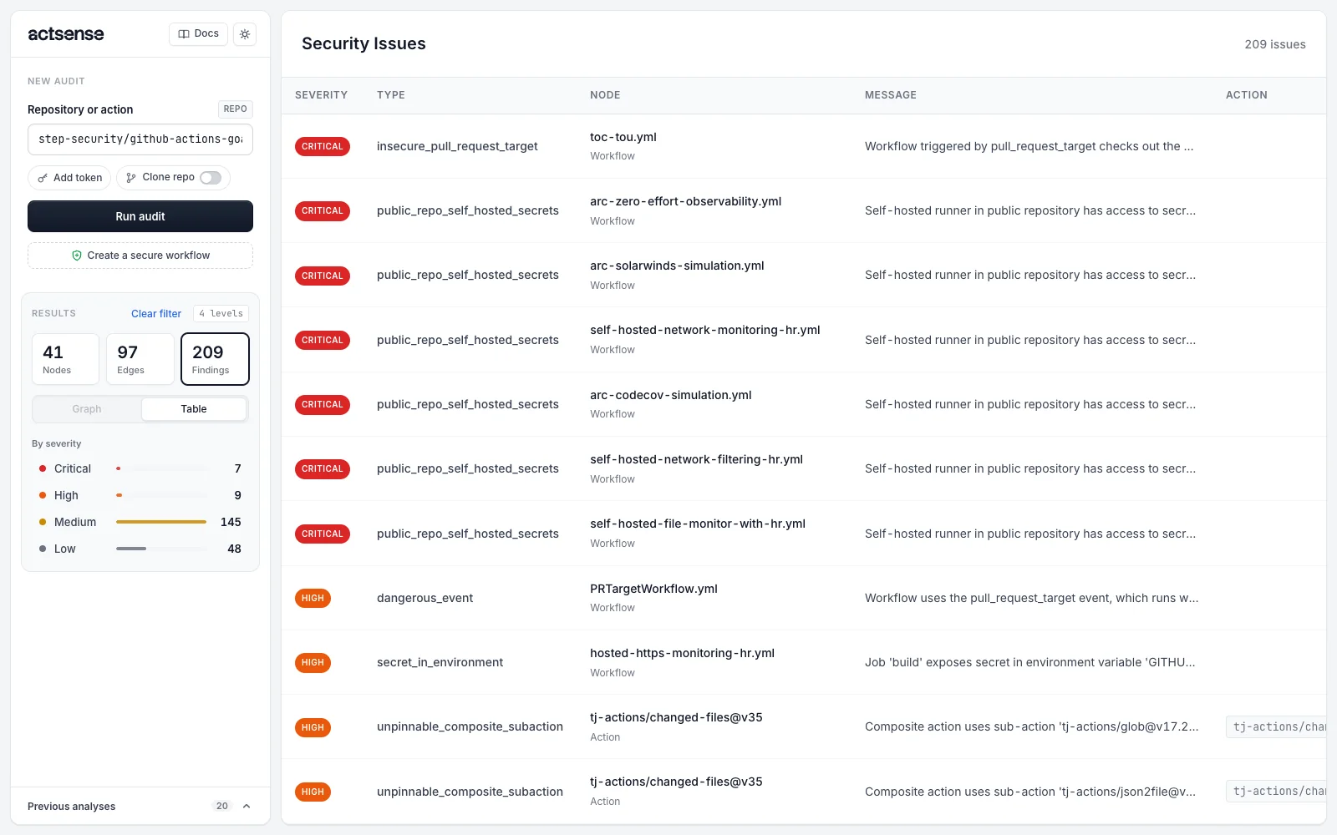Image resolution: width=1337 pixels, height=835 pixels.
Task: Clear the results filter
Action: (x=156, y=314)
